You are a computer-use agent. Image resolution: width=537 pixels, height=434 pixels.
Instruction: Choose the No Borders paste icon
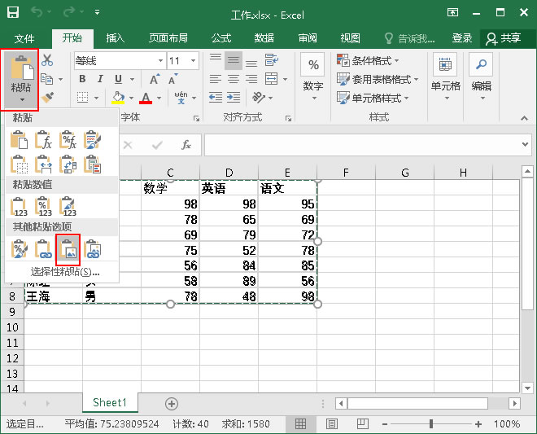coord(20,164)
